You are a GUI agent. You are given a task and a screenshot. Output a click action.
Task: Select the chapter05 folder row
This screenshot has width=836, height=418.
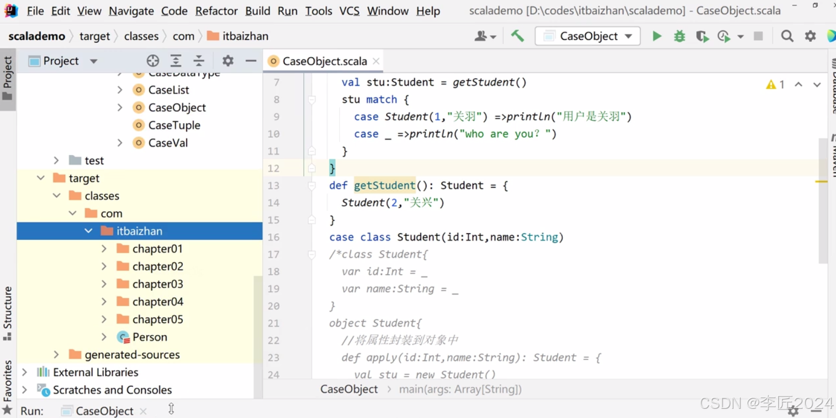click(x=140, y=319)
